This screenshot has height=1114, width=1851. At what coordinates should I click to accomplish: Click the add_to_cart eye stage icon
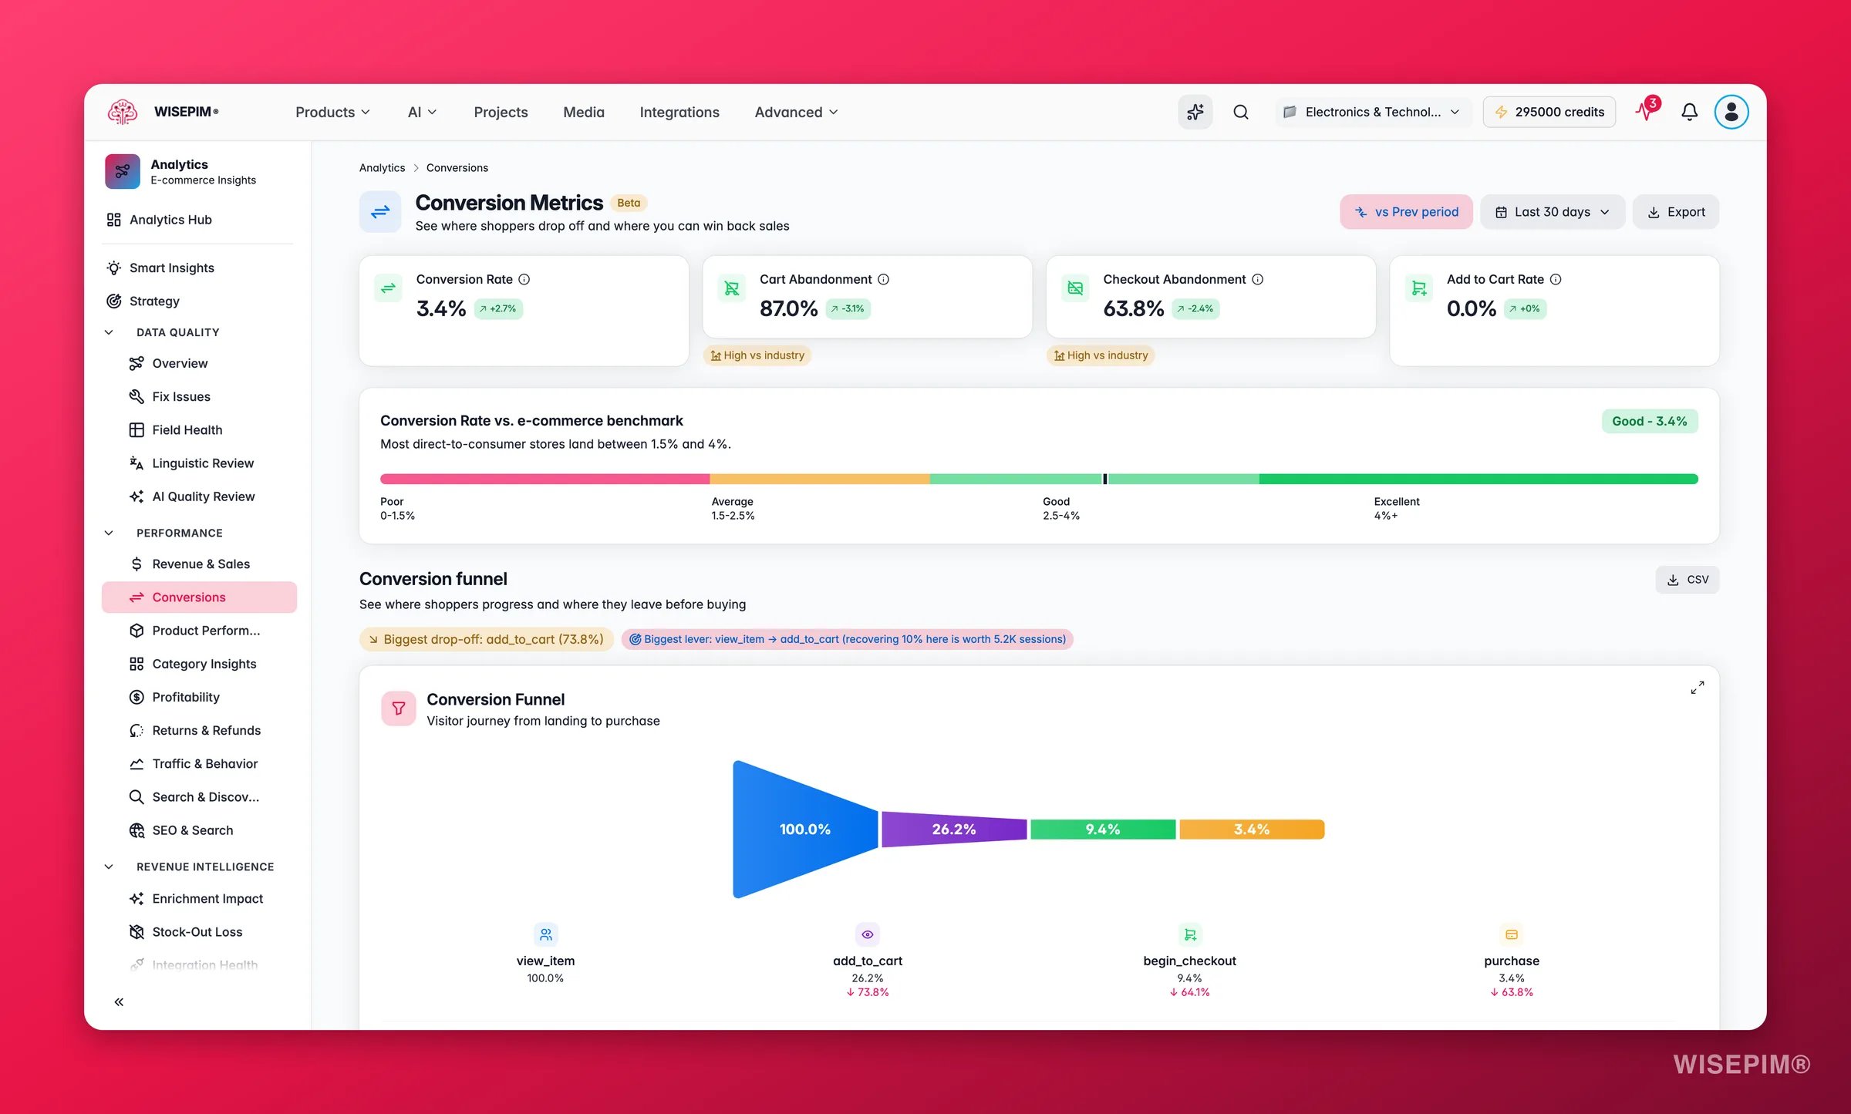(x=868, y=934)
